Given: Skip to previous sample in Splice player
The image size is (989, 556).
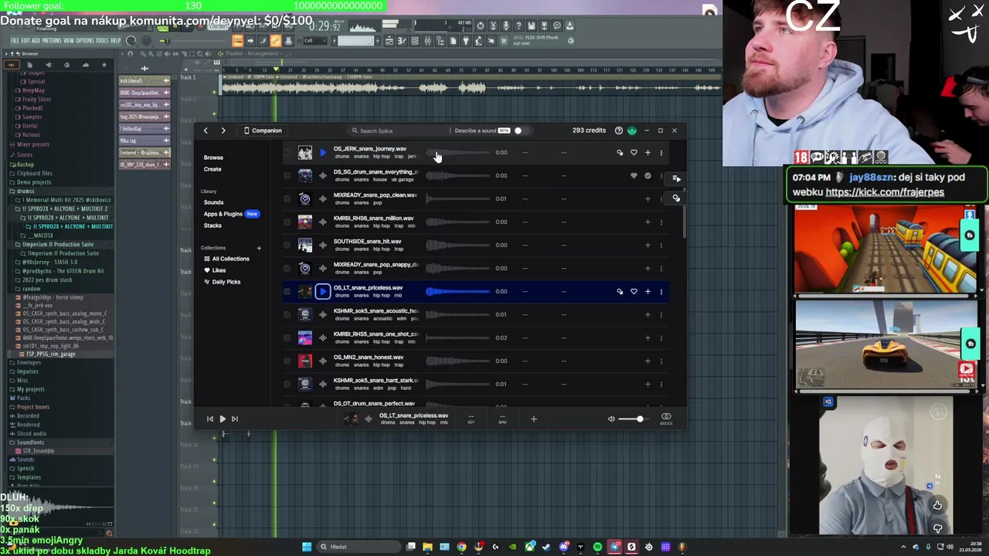Looking at the screenshot, I should [209, 419].
